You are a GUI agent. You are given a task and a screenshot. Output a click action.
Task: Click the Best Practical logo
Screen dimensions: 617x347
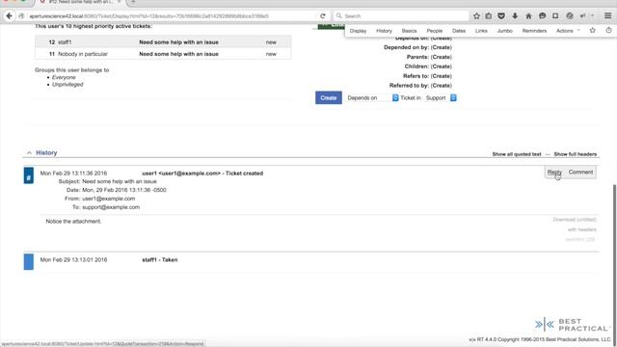tap(573, 325)
